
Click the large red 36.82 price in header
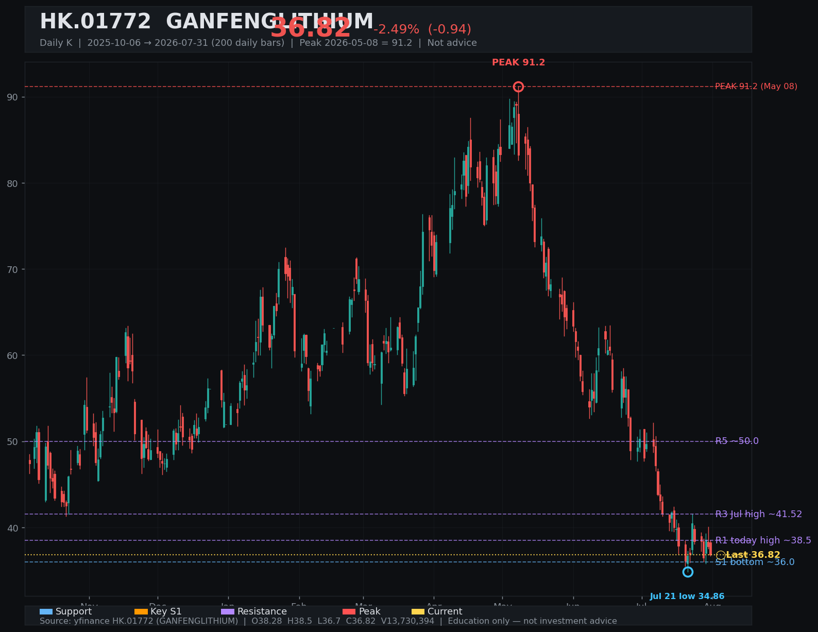coord(311,28)
